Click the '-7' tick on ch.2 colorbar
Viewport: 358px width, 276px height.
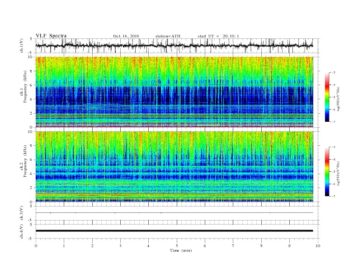tap(334, 196)
